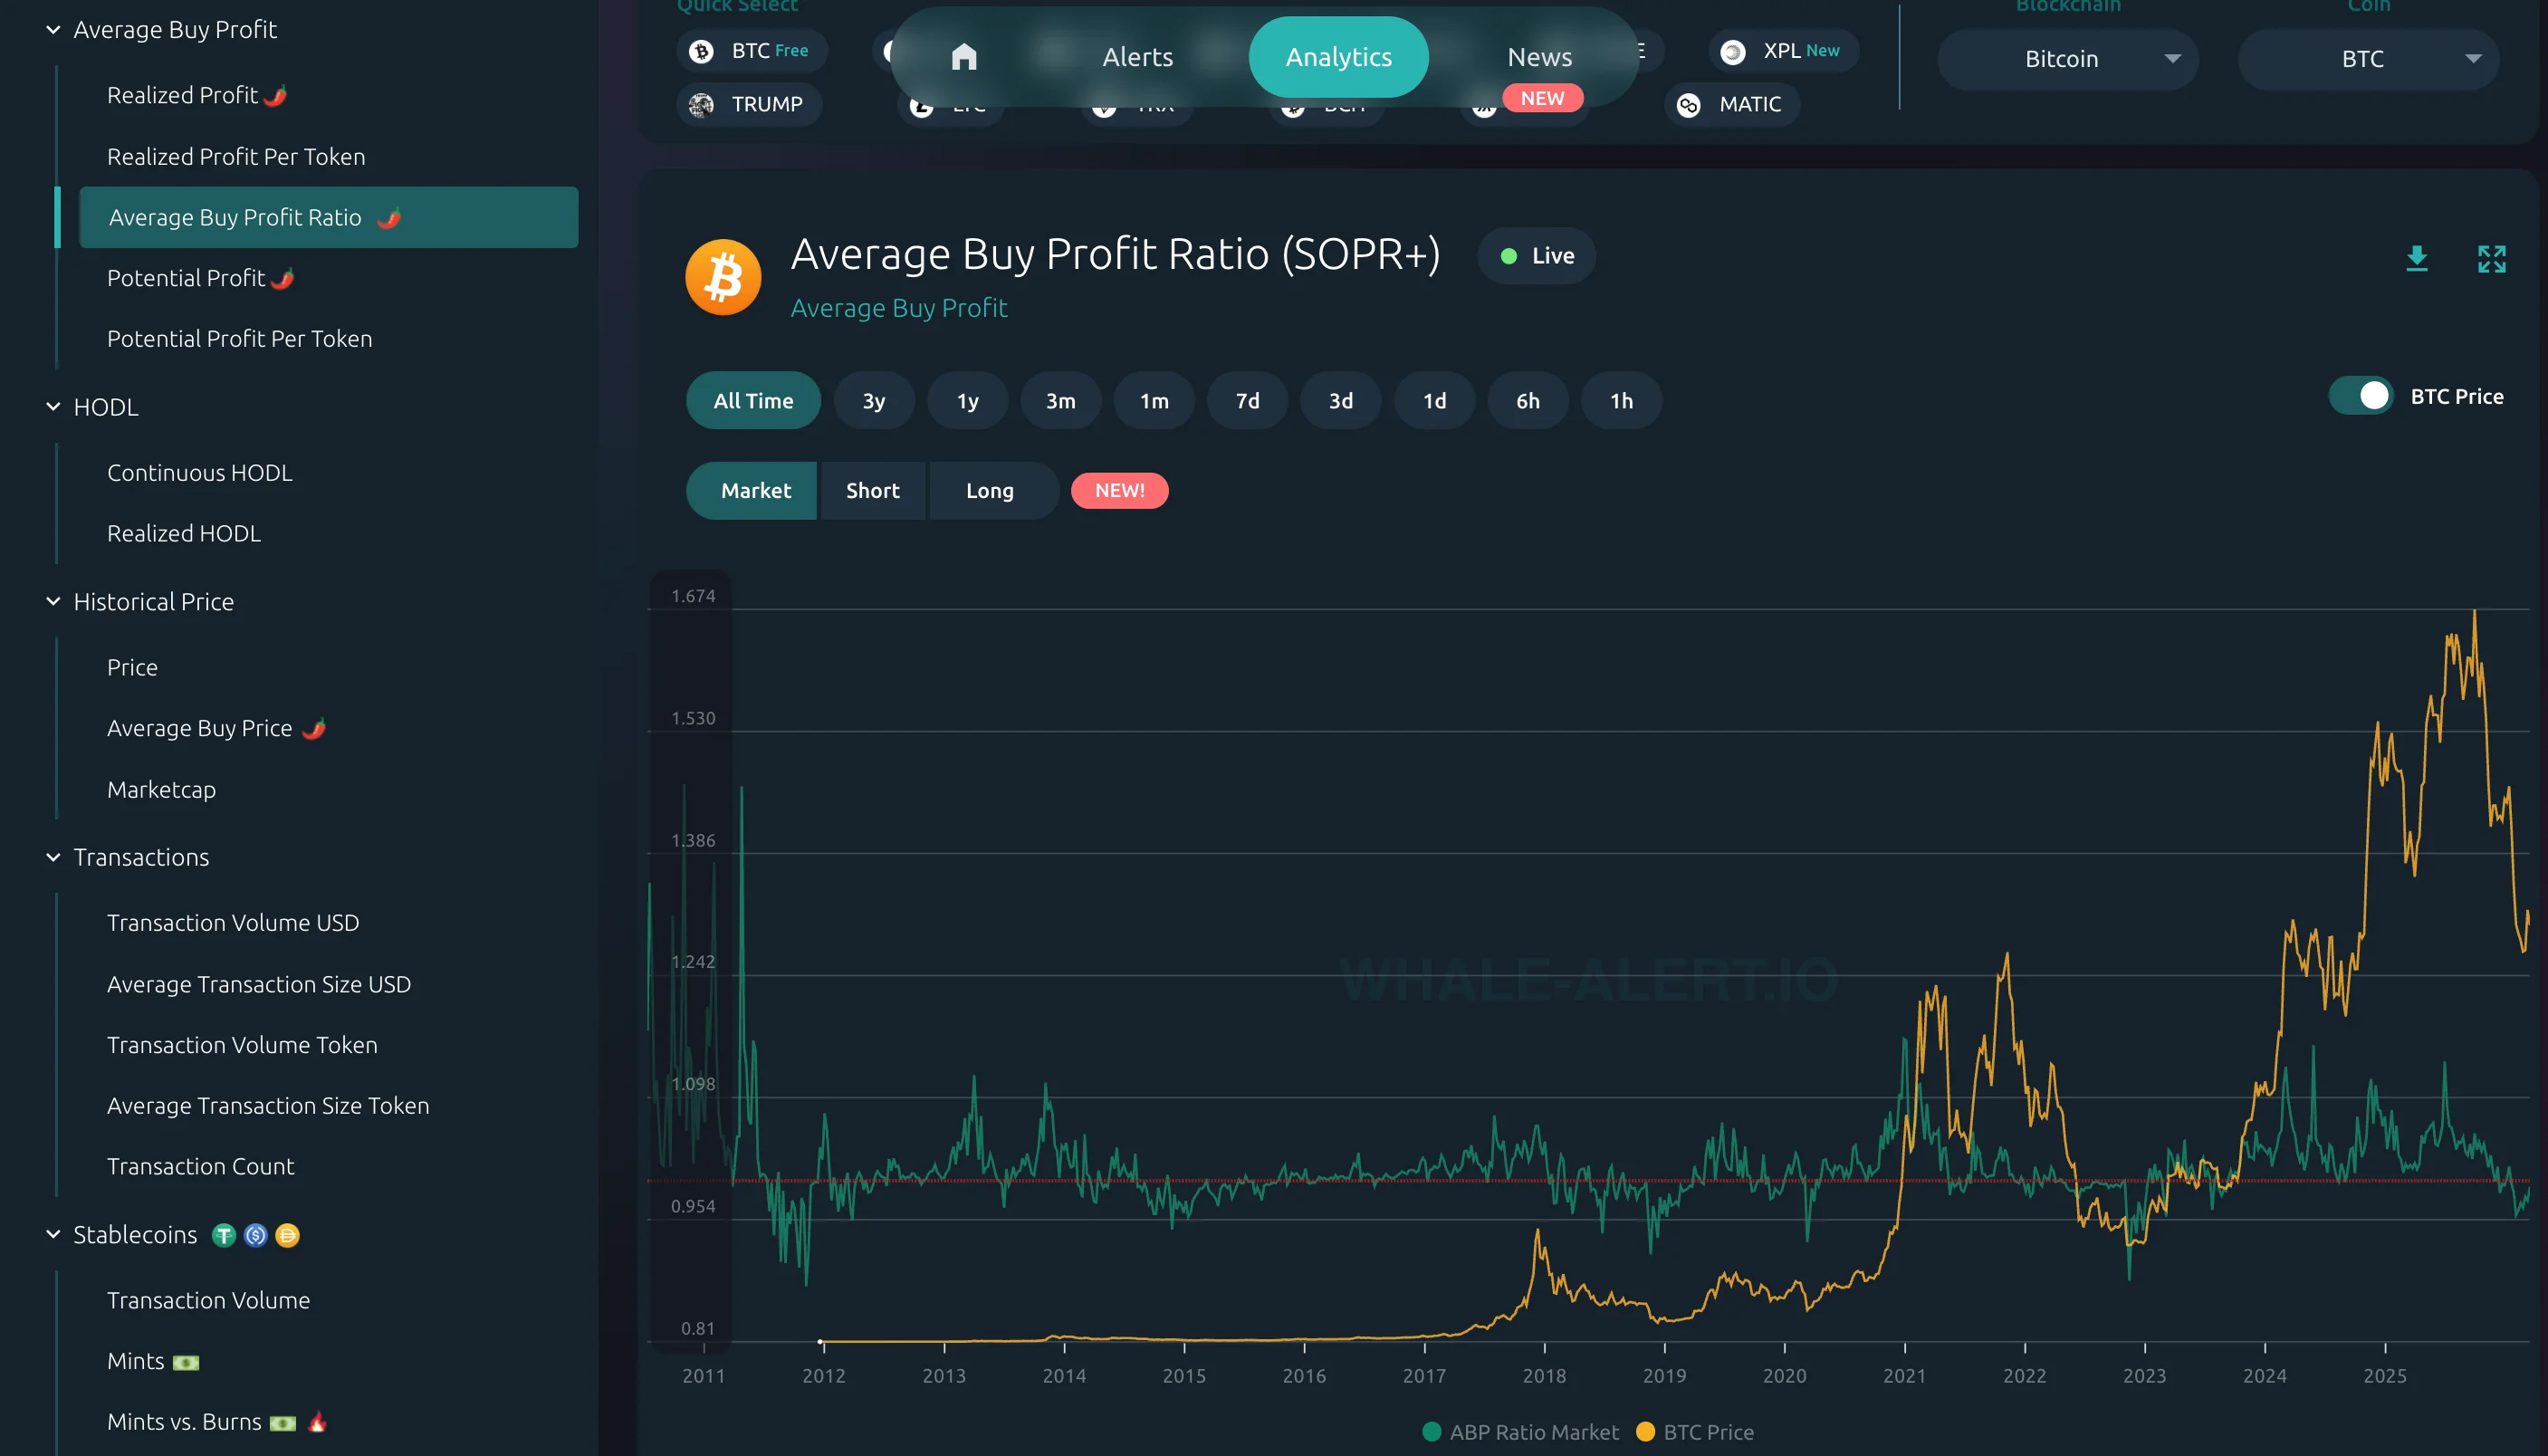Viewport: 2548px width, 1456px height.
Task: Switch to the Short tab
Action: pos(872,491)
